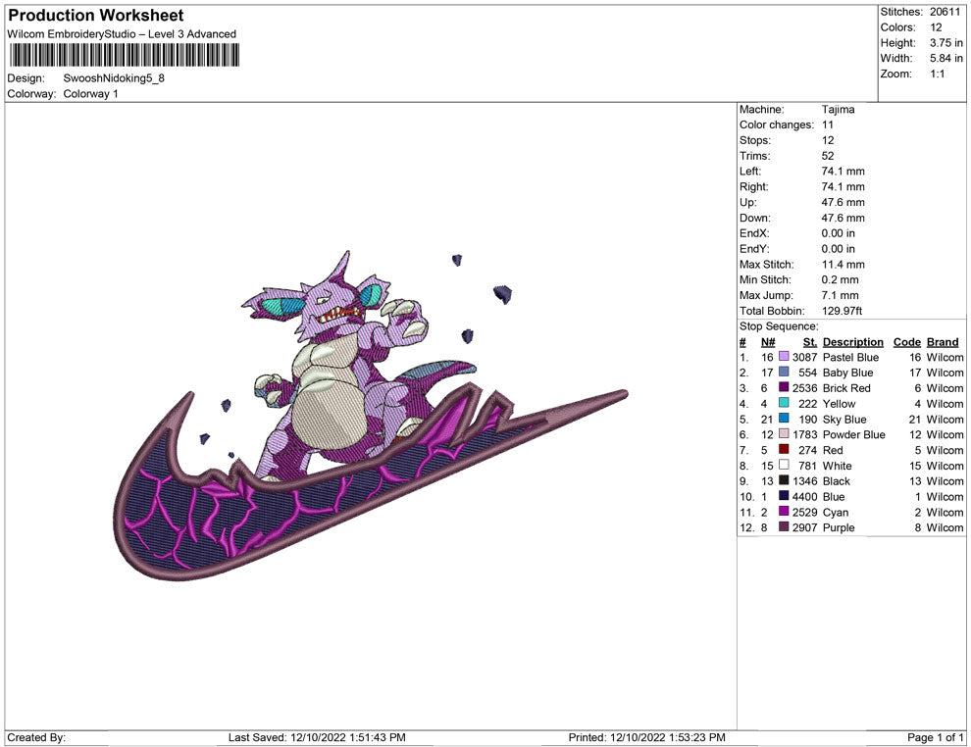The height and width of the screenshot is (747, 971).
Task: Click the Baby Blue description text
Action: tap(847, 373)
